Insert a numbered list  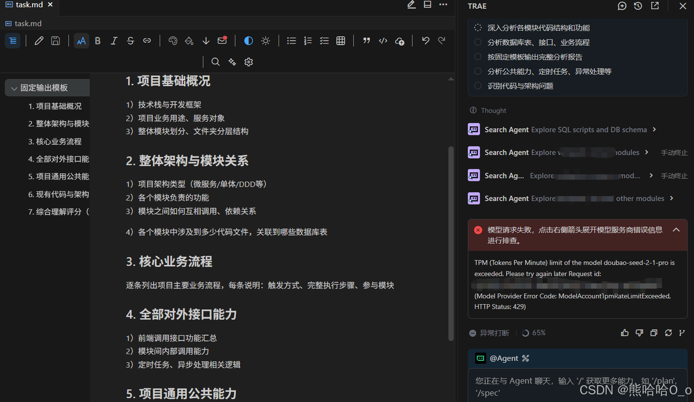(307, 41)
